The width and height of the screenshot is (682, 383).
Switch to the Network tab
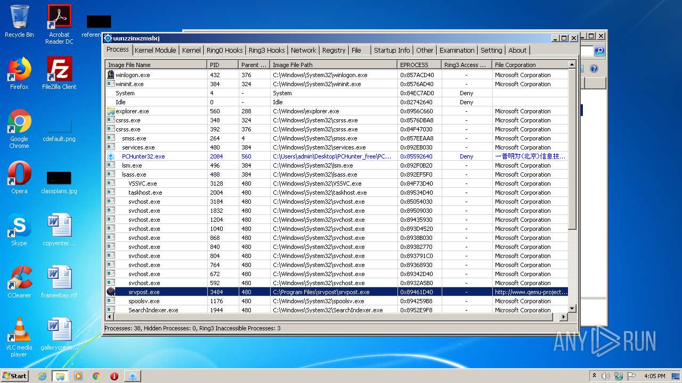click(x=303, y=50)
